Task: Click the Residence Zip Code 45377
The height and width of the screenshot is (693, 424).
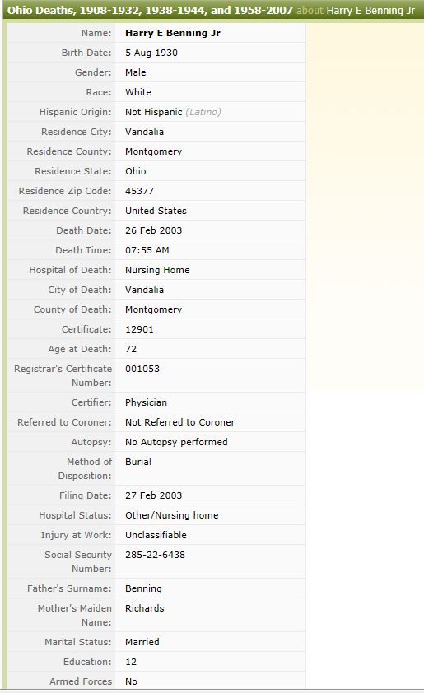Action: (x=139, y=191)
